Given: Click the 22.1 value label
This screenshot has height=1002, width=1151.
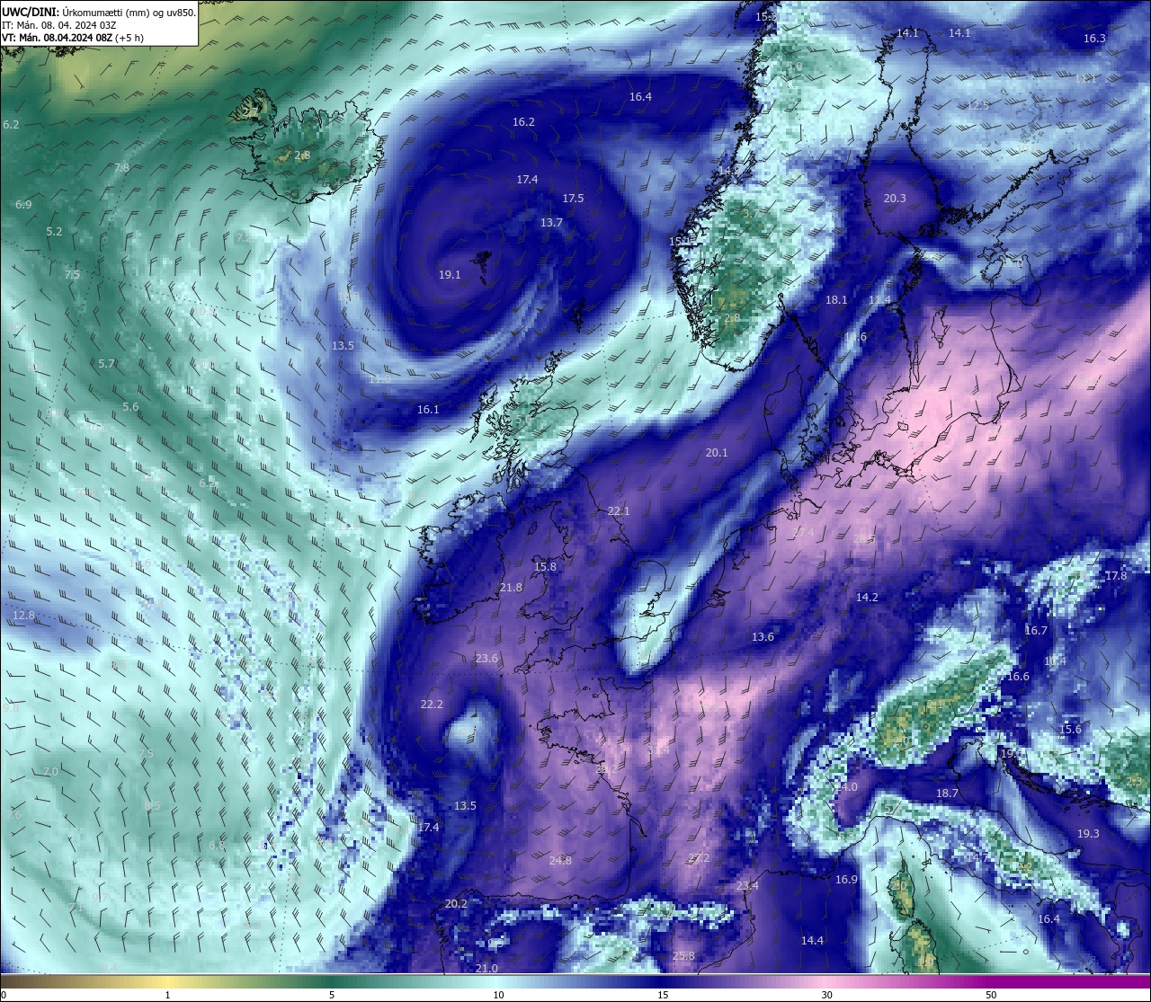Looking at the screenshot, I should pyautogui.click(x=619, y=511).
